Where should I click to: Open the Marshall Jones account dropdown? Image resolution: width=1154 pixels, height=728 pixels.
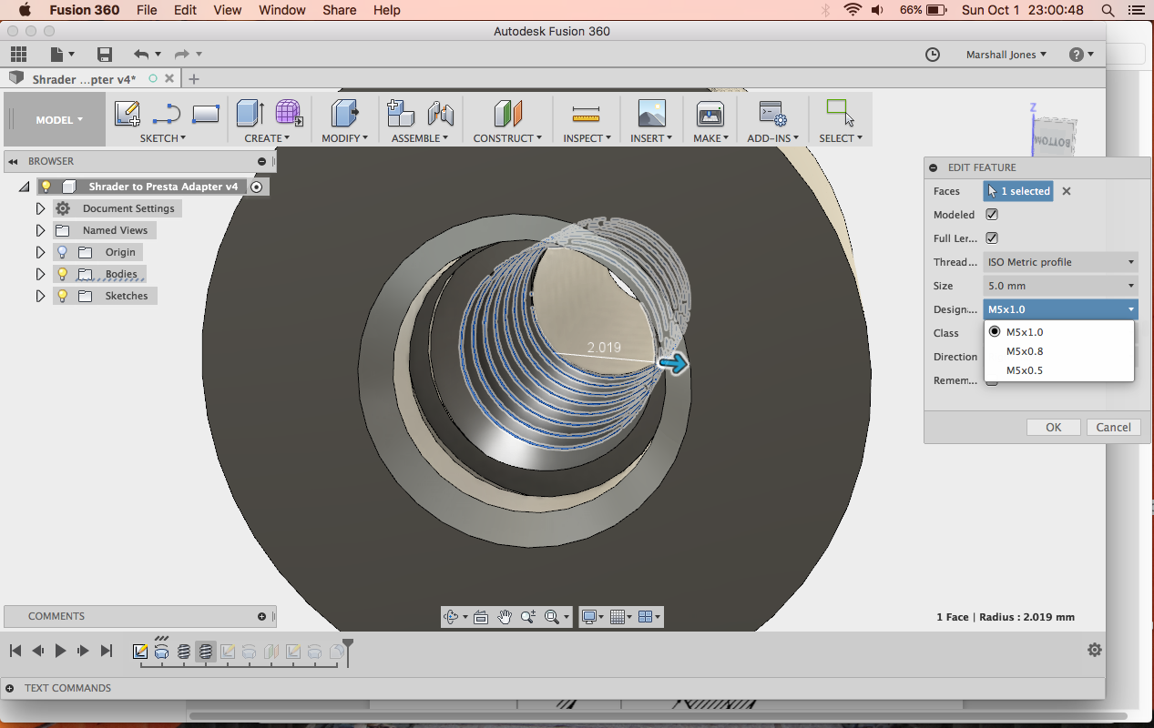1006,55
